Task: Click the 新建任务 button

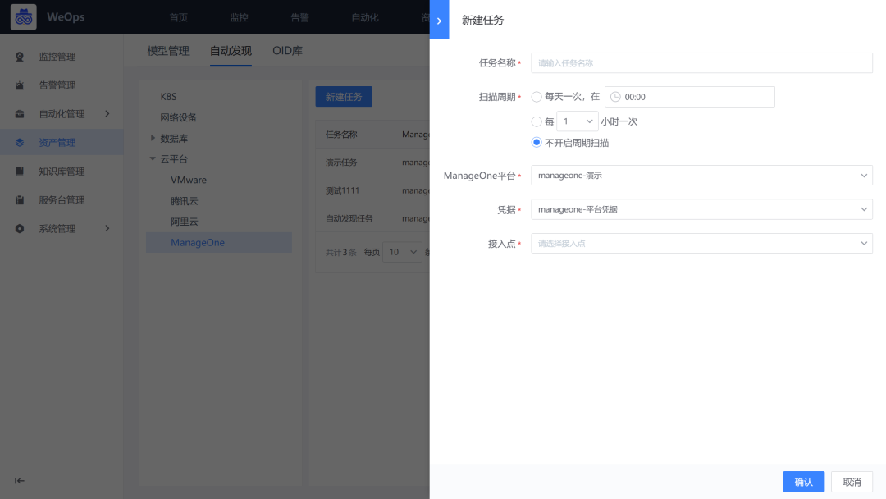Action: pos(344,96)
